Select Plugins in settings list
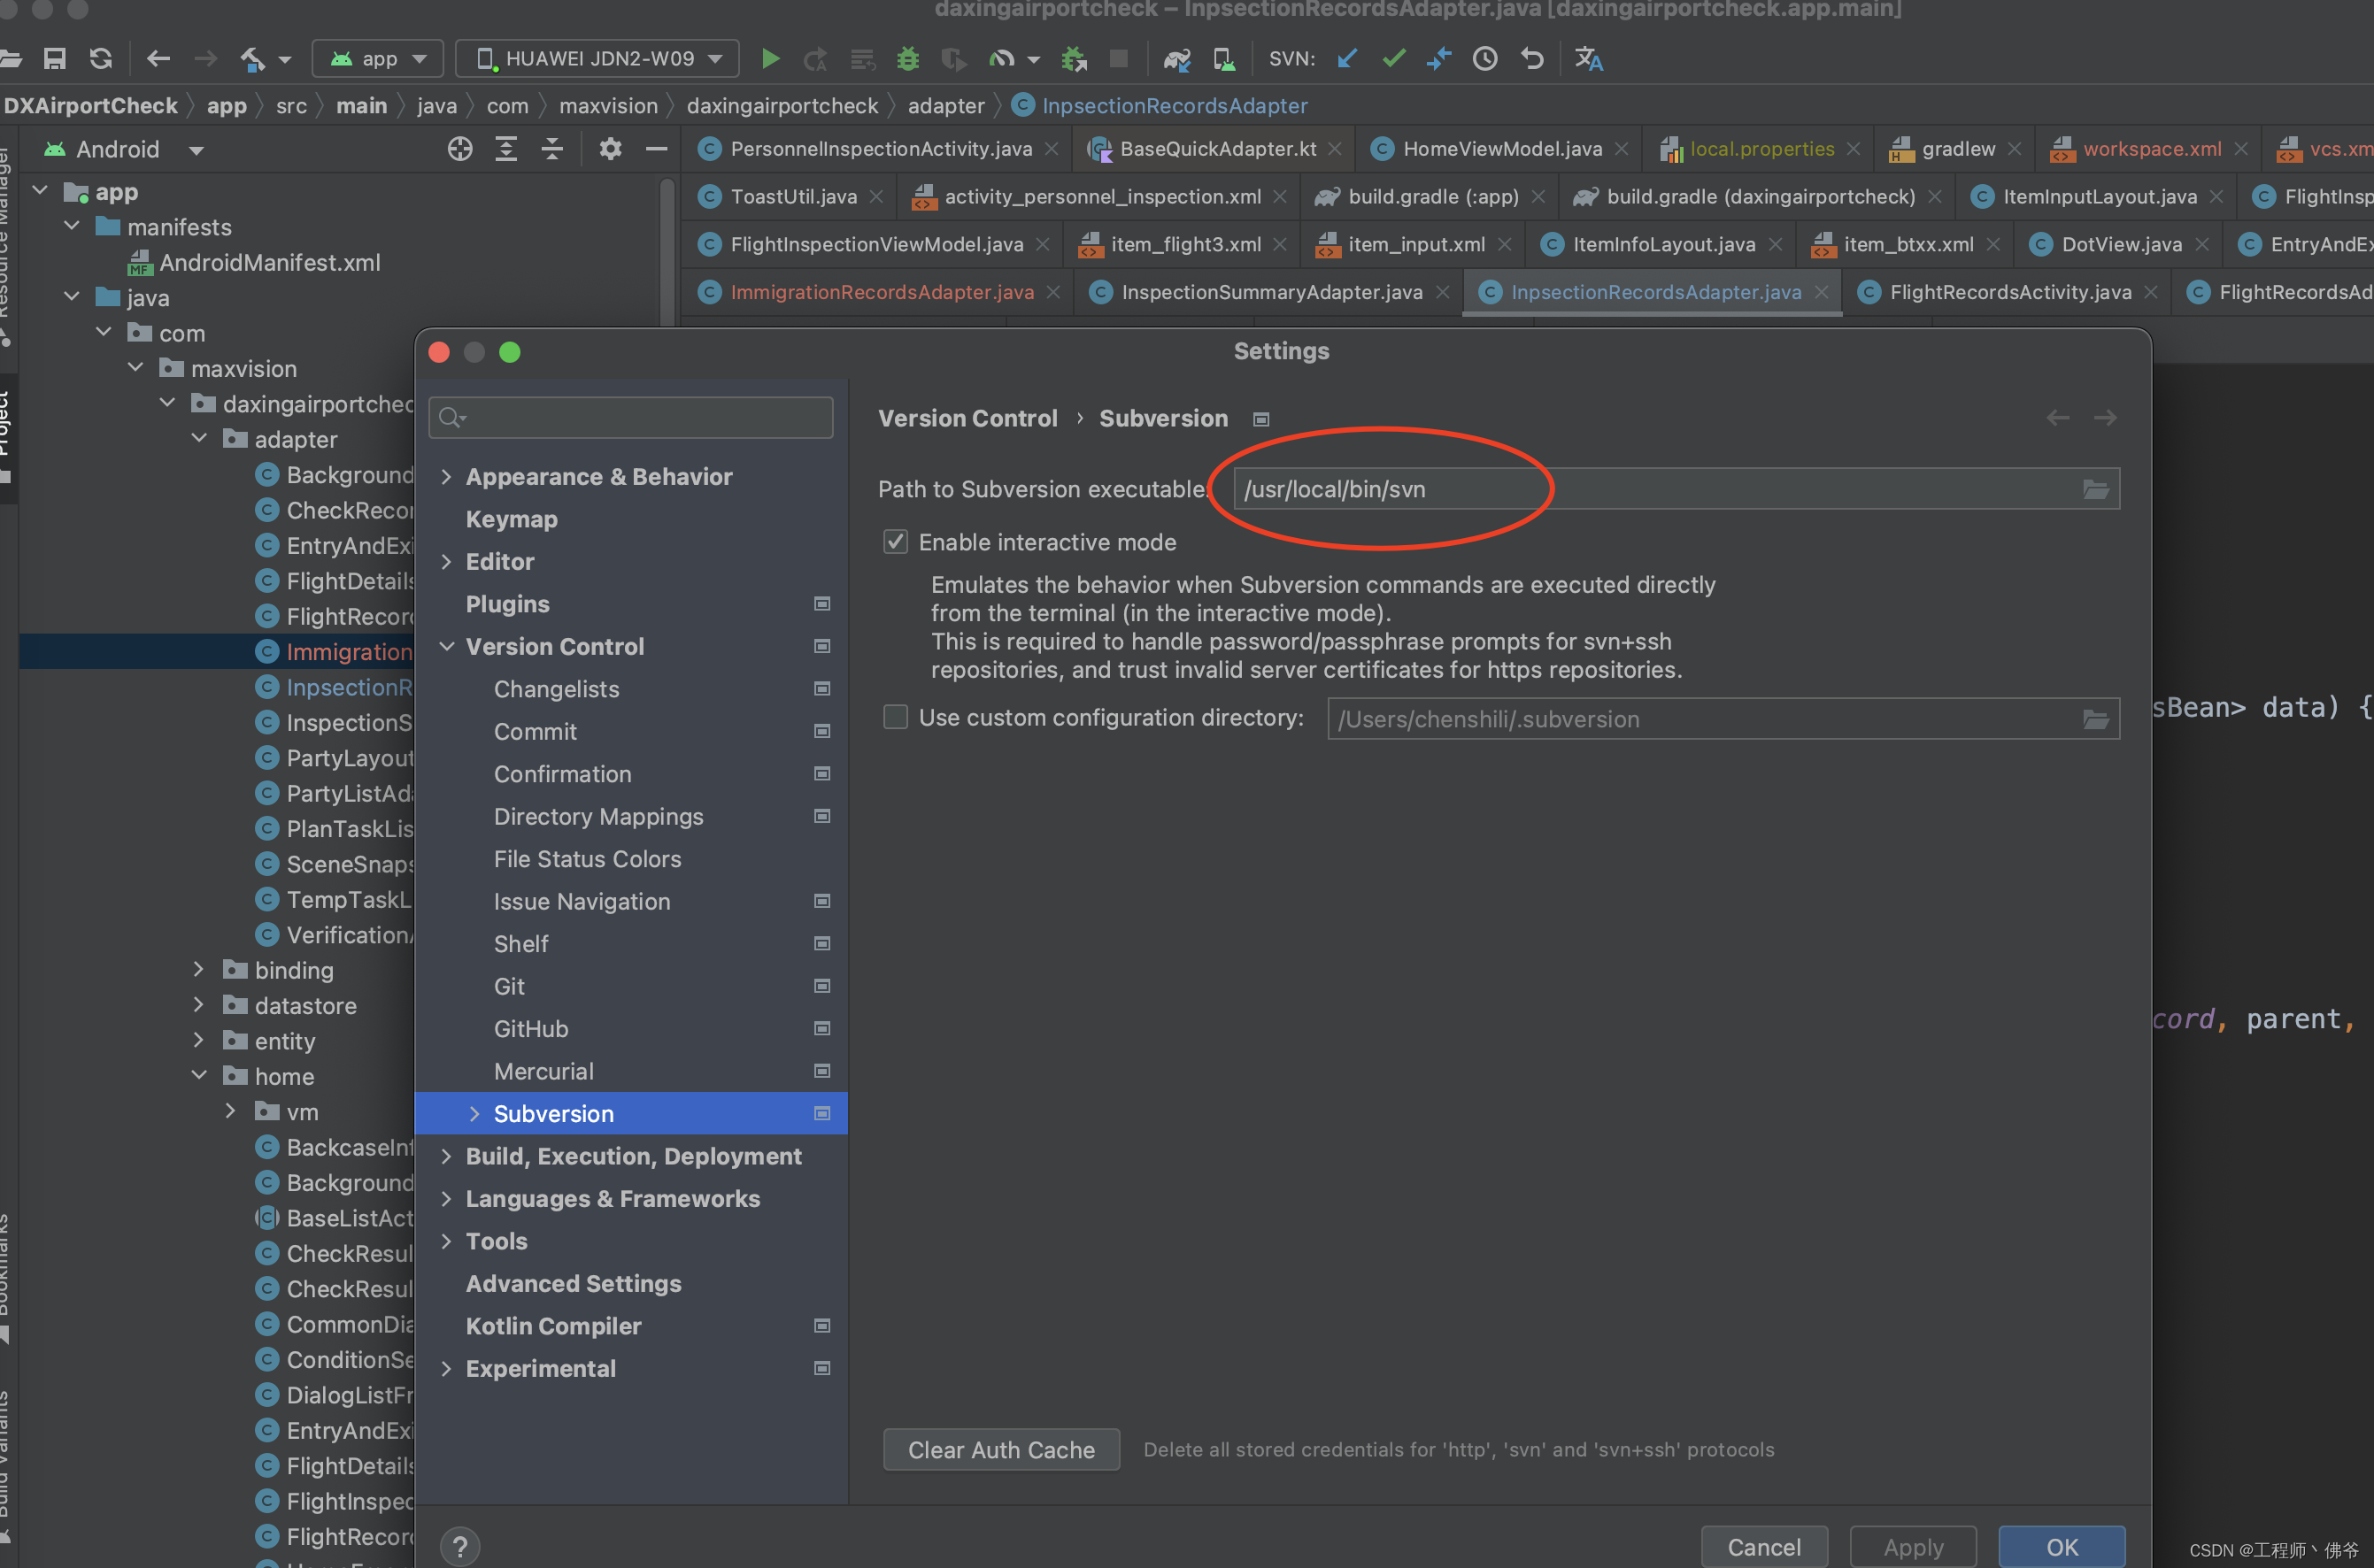2374x1568 pixels. [508, 604]
